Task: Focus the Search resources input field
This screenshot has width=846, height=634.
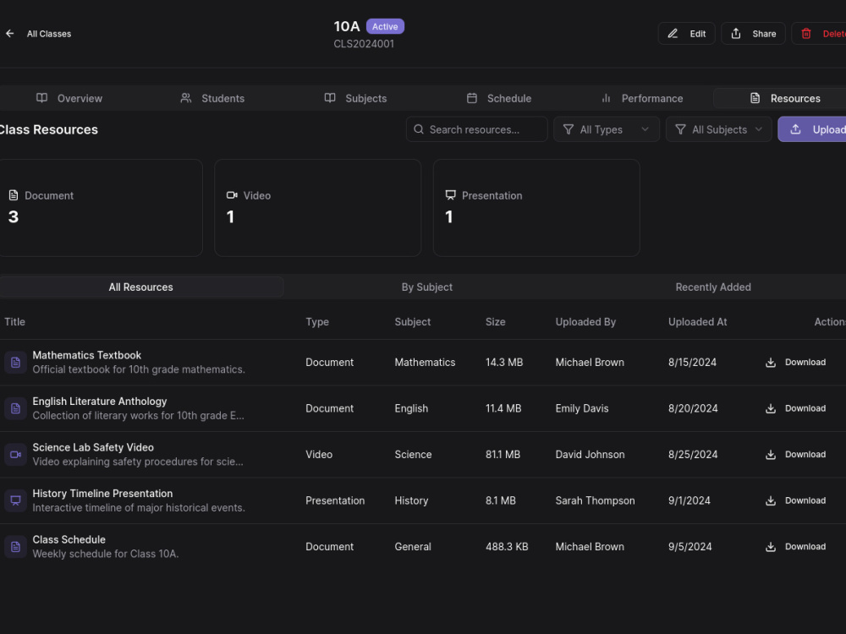Action: 477,129
